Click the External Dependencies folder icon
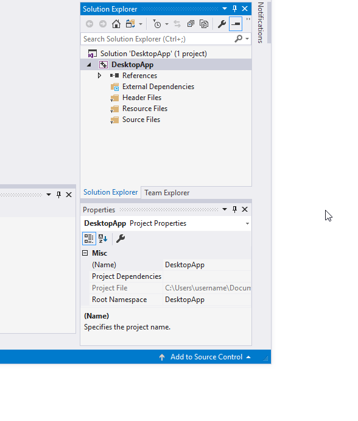 [x=114, y=87]
